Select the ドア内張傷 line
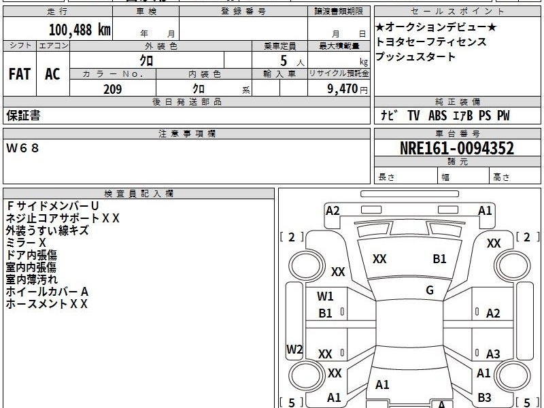The image size is (544, 408). coord(31,255)
